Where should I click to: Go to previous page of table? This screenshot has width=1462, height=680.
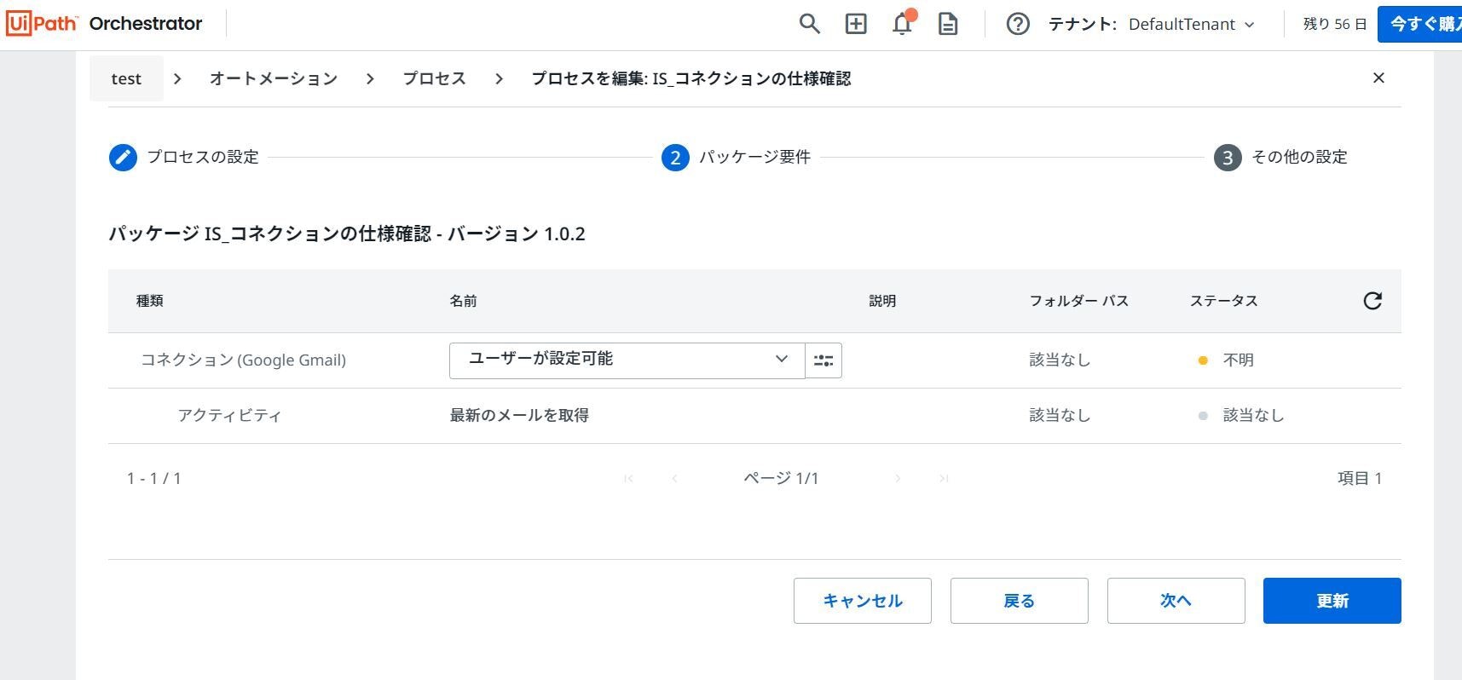tap(674, 479)
